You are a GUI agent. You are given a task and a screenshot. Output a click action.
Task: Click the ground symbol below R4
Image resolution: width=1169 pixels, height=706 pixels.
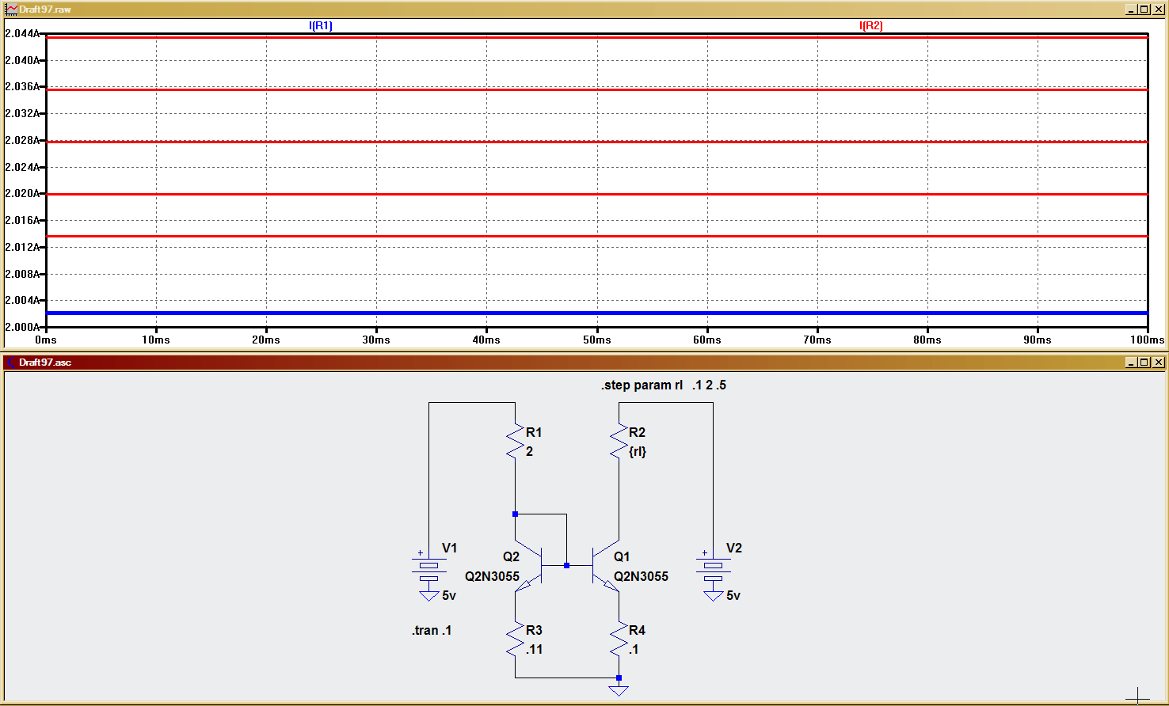click(619, 690)
